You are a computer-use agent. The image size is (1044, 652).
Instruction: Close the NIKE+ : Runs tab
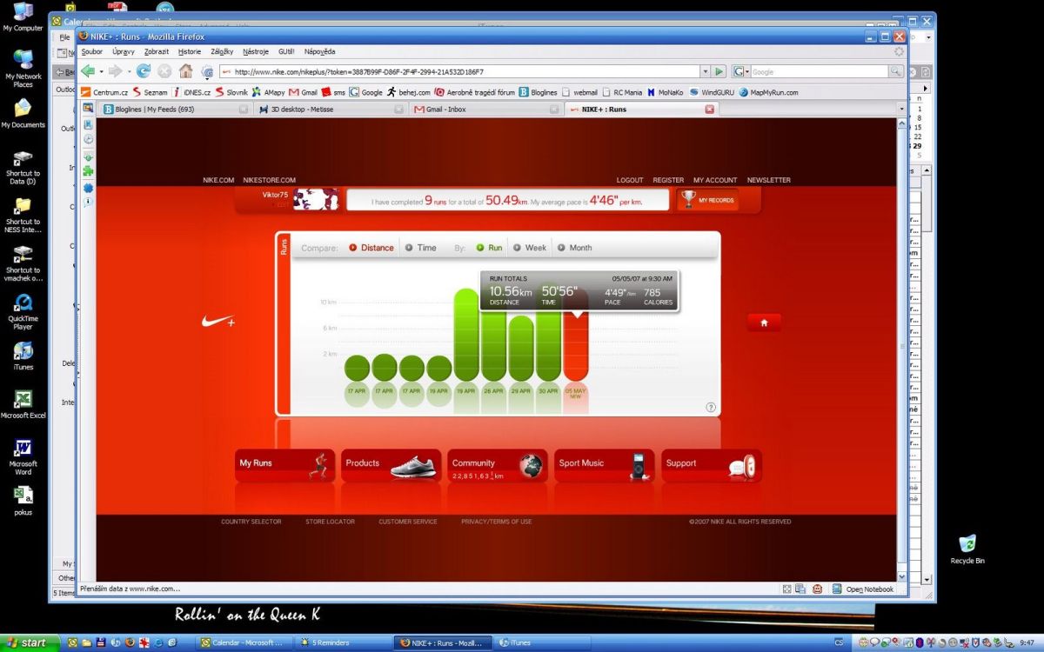click(709, 110)
